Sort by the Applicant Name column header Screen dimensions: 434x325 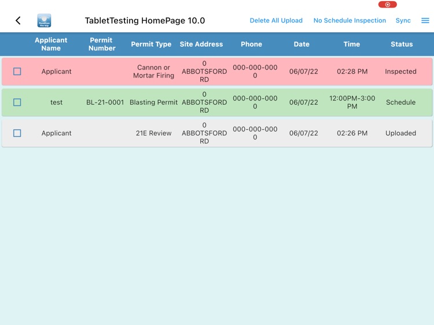51,45
